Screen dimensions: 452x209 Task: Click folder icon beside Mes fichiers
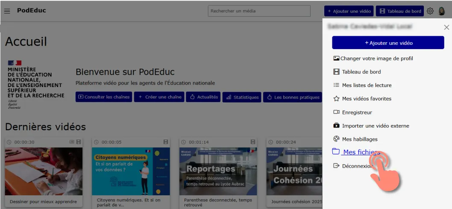[x=335, y=151]
